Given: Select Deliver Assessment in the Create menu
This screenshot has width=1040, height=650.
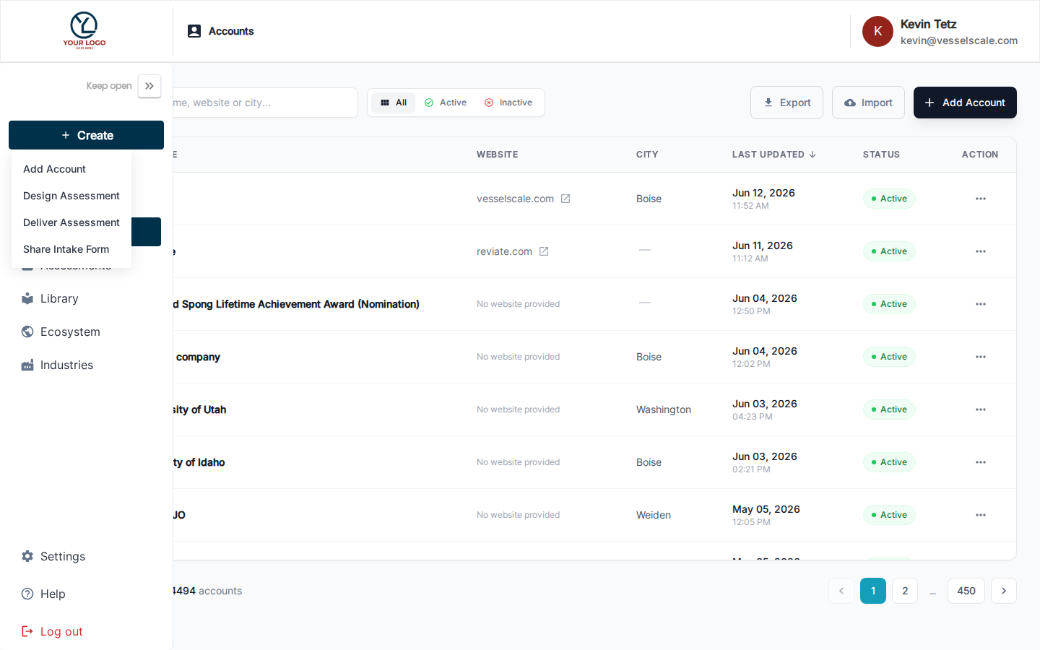Looking at the screenshot, I should 71,222.
